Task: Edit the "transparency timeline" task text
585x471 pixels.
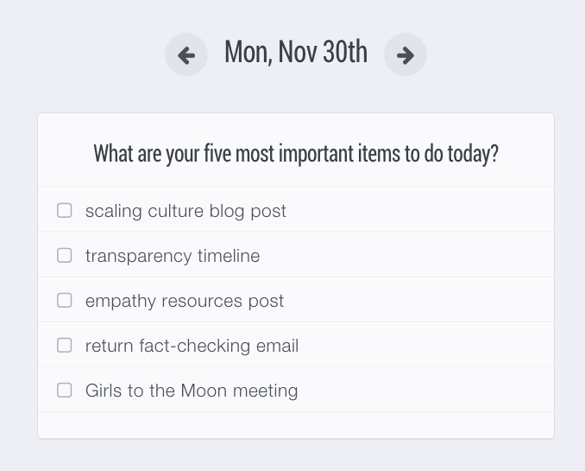Action: tap(173, 256)
